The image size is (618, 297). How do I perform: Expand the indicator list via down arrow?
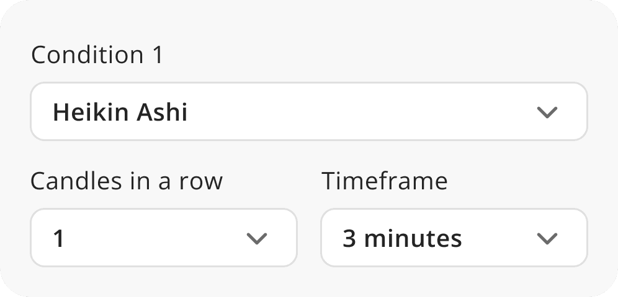pos(547,113)
